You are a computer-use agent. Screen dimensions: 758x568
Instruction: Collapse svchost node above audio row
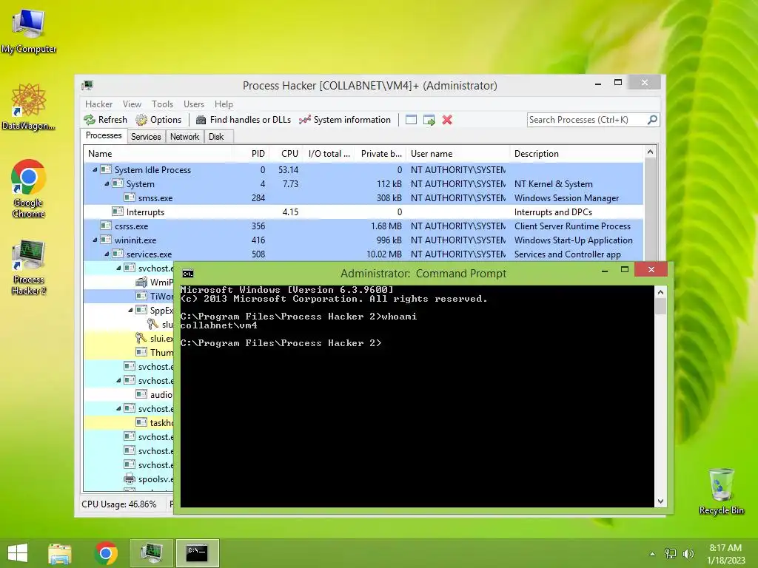(118, 381)
